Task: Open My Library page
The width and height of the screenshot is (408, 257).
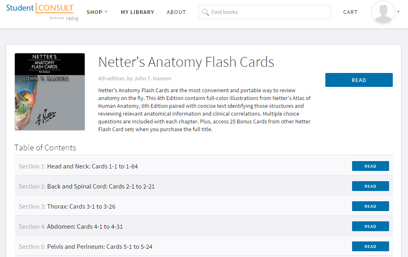Action: [137, 12]
